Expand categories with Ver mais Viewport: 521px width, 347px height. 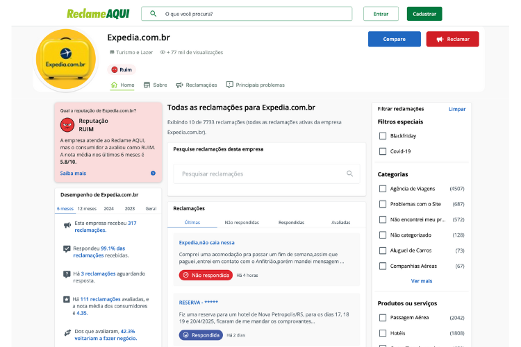422,281
